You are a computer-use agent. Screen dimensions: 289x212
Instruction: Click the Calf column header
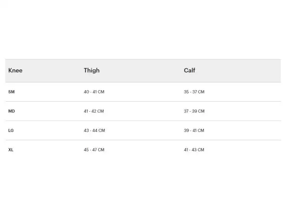(189, 70)
